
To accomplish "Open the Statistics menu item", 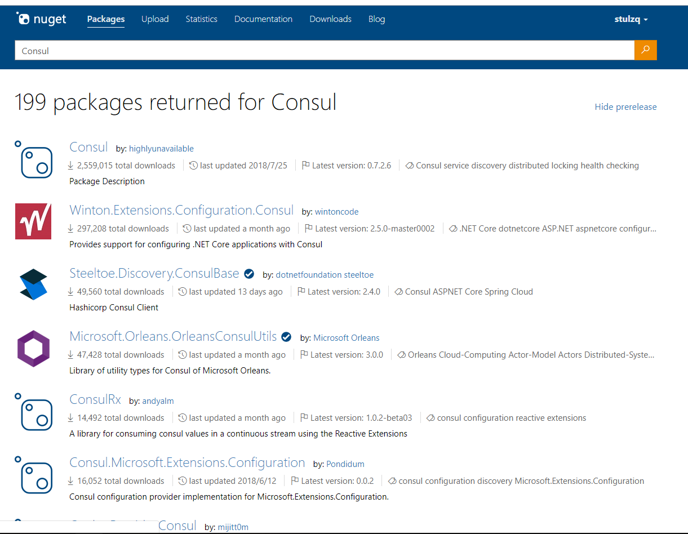I will click(201, 19).
